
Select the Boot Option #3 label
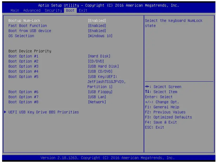pos(23,66)
